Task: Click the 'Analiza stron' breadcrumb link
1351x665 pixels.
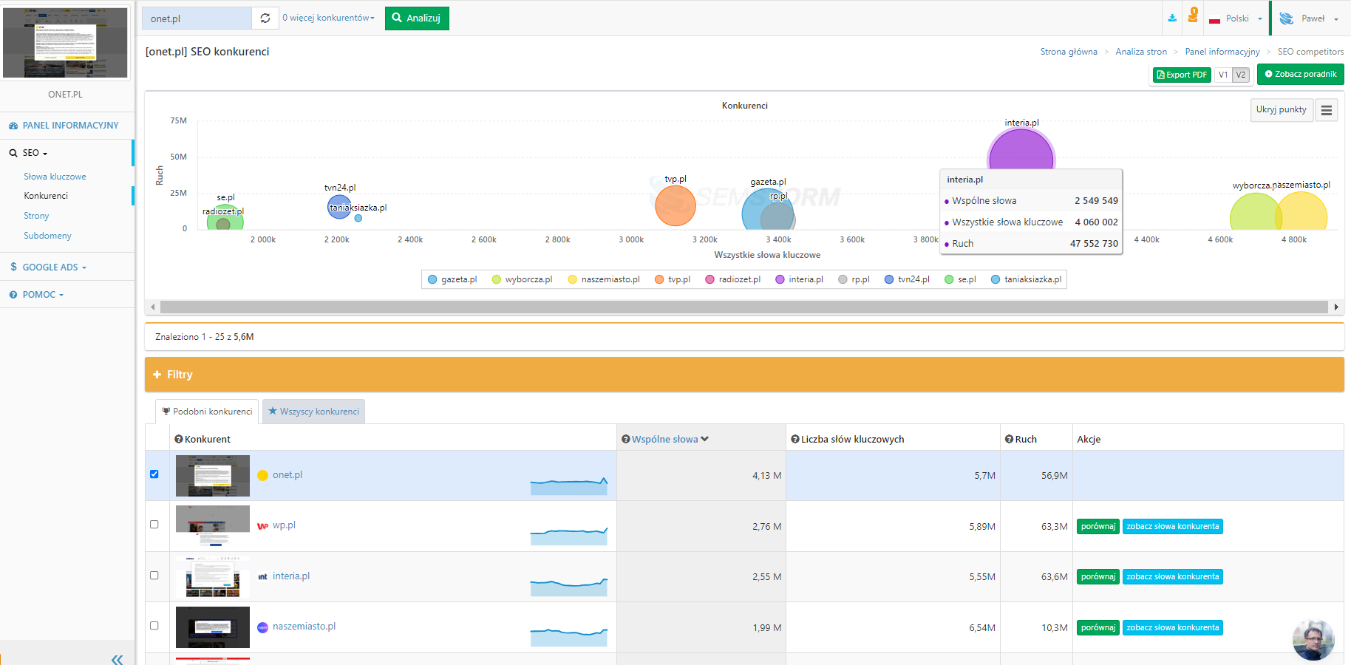Action: coord(1141,52)
